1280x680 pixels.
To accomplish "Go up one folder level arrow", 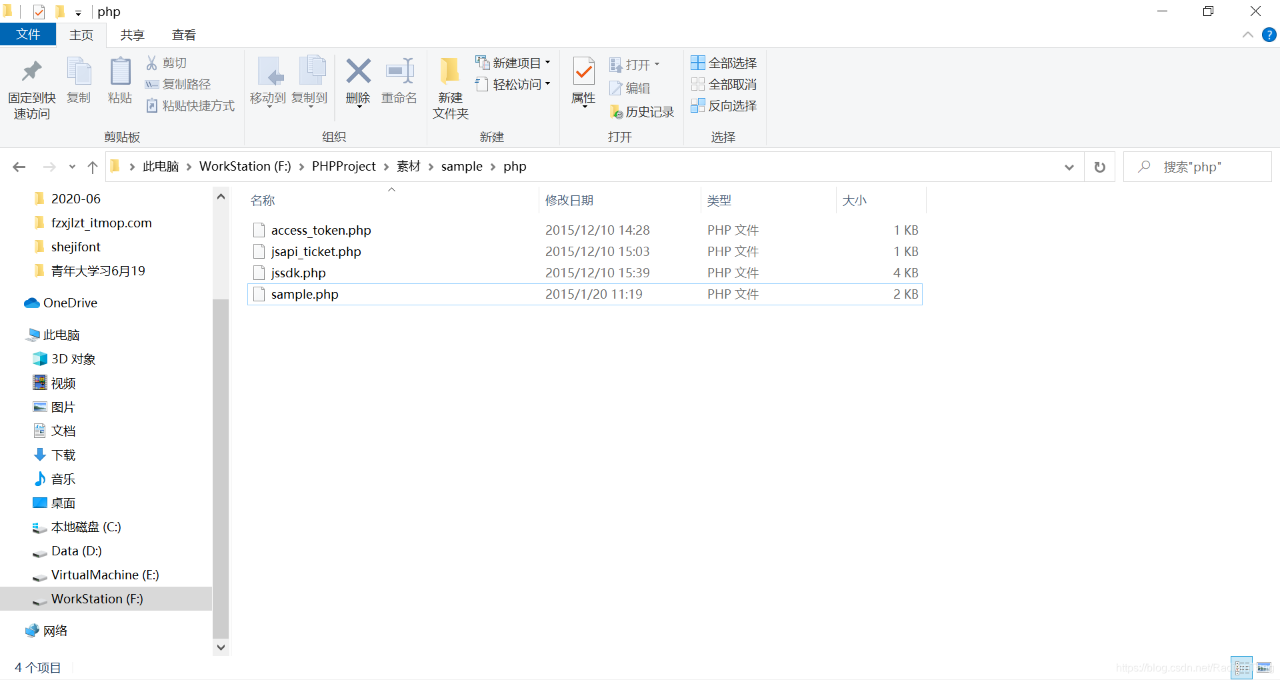I will point(93,167).
